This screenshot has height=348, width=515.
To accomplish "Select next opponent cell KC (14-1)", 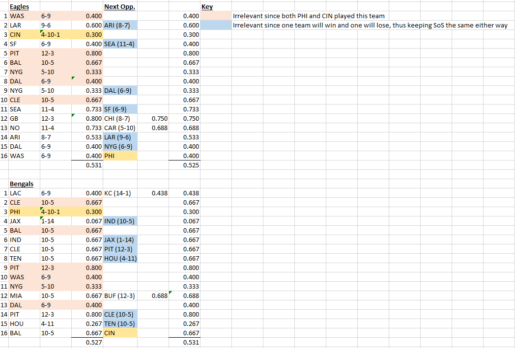I will (120, 193).
